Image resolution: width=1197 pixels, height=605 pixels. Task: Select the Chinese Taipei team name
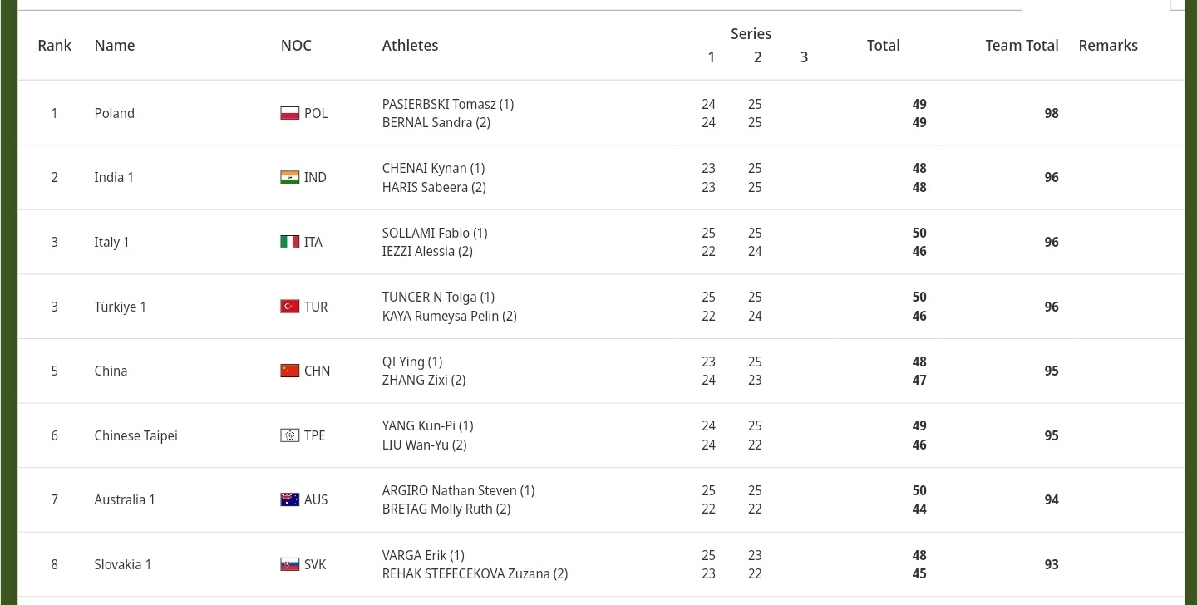(x=135, y=435)
